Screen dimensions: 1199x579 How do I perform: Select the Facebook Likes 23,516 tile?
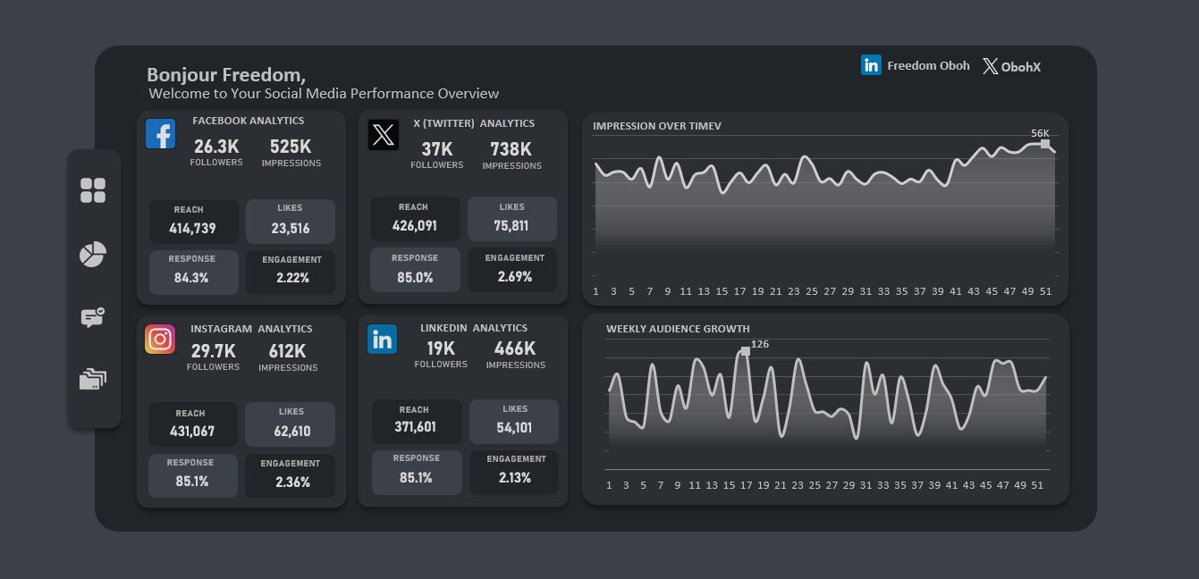pyautogui.click(x=291, y=221)
